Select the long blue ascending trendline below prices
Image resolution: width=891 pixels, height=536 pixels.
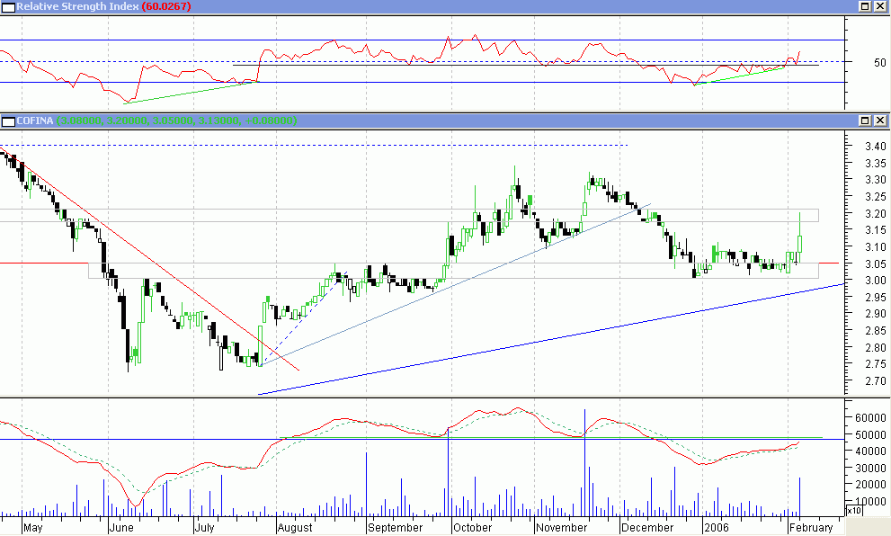[x=551, y=339]
